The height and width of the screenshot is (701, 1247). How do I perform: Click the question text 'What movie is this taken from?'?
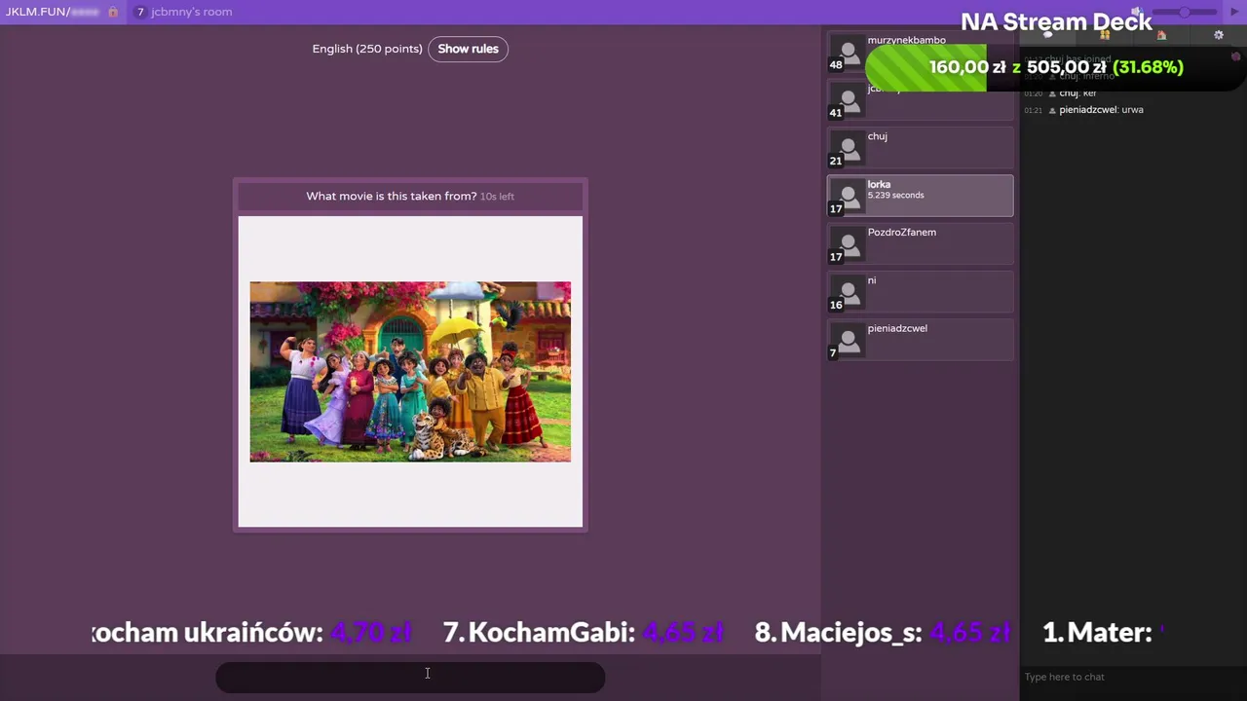click(392, 196)
